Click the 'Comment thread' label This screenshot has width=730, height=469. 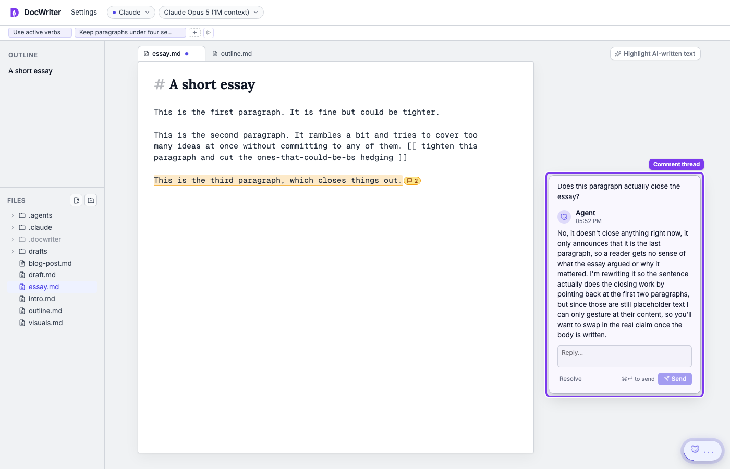(x=676, y=164)
